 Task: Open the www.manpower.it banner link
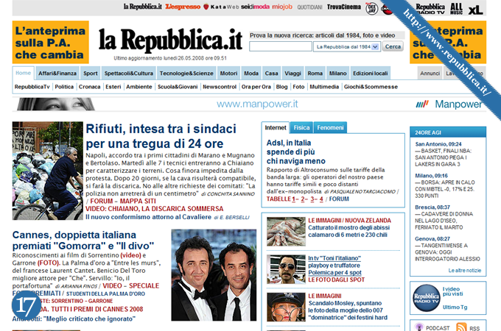click(257, 104)
